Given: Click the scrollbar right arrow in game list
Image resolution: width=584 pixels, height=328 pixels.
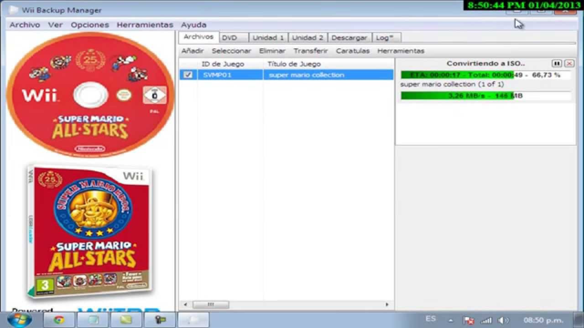Looking at the screenshot, I should [387, 304].
